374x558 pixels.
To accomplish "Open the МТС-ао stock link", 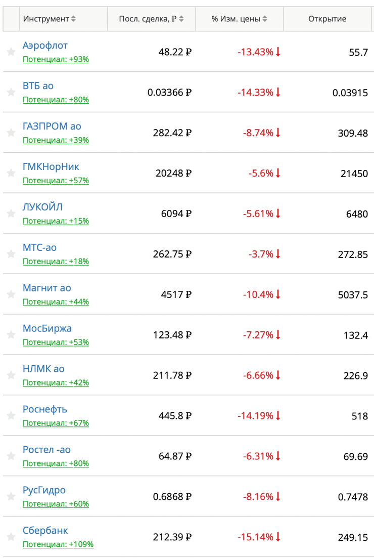I will click(39, 248).
